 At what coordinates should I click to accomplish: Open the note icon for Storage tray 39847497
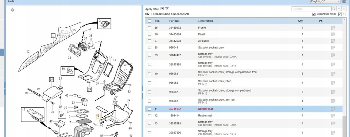coord(333,55)
